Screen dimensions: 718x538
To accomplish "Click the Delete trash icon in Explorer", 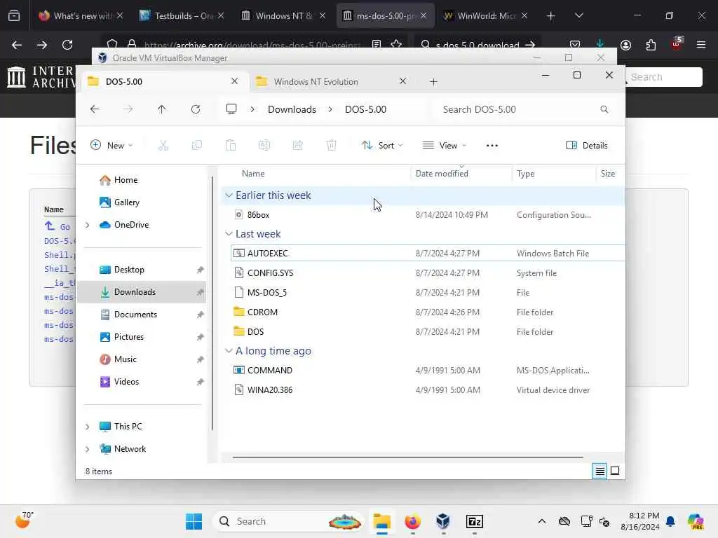I will [x=332, y=146].
